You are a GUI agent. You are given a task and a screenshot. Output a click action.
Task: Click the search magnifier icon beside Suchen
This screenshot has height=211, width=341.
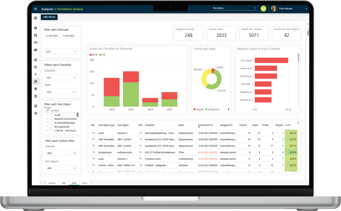coord(48,110)
